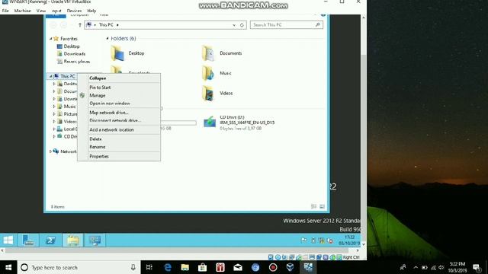Open address bar history dropdown
The height and width of the screenshot is (274, 488).
[234, 25]
